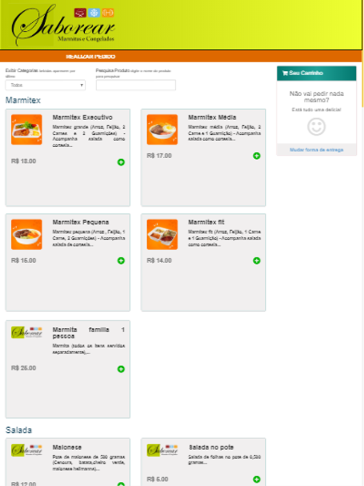Click the Marmita família 1 pessoa title

88,332
